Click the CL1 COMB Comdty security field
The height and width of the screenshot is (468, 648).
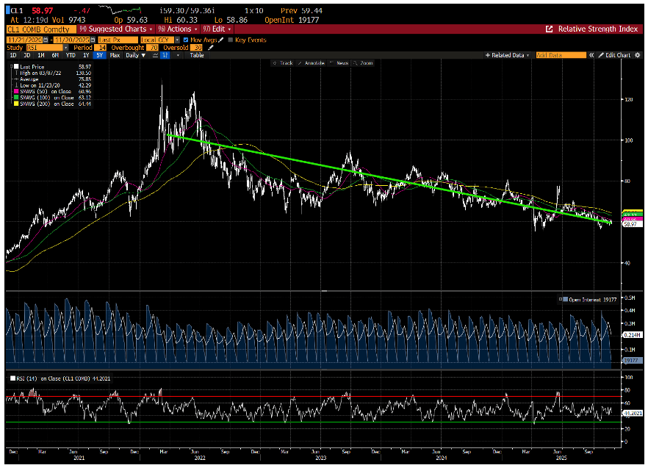[x=41, y=29]
